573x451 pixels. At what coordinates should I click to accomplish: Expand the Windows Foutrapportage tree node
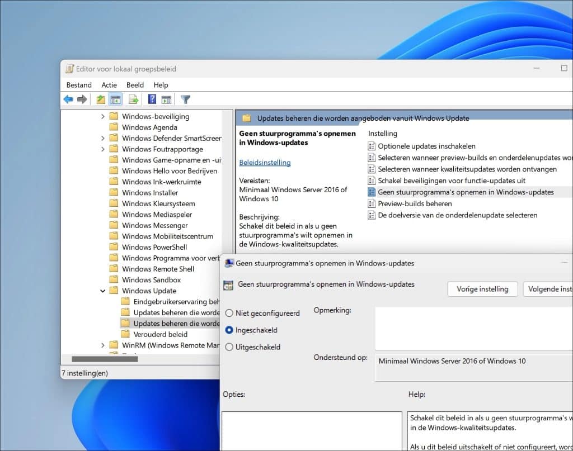pos(103,149)
